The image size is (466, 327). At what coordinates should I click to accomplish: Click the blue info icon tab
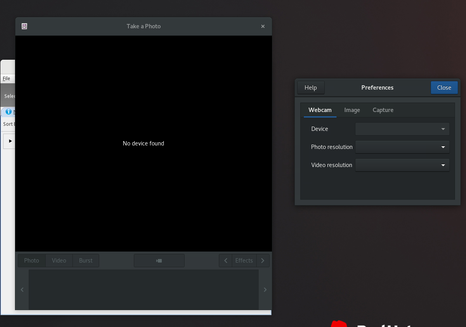pyautogui.click(x=8, y=112)
